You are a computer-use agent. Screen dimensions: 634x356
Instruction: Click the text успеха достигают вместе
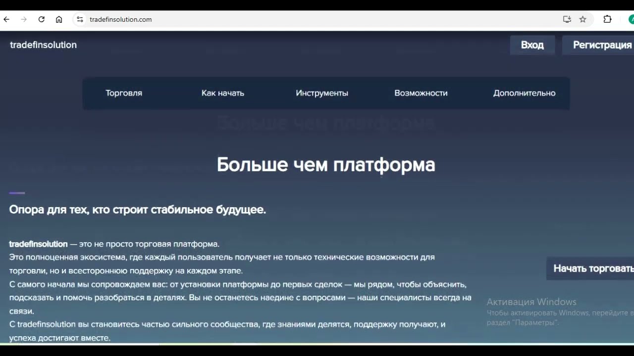[x=59, y=338]
